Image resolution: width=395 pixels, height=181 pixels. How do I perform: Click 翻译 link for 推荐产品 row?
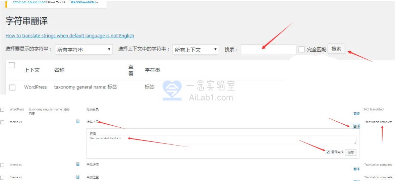coord(356,126)
